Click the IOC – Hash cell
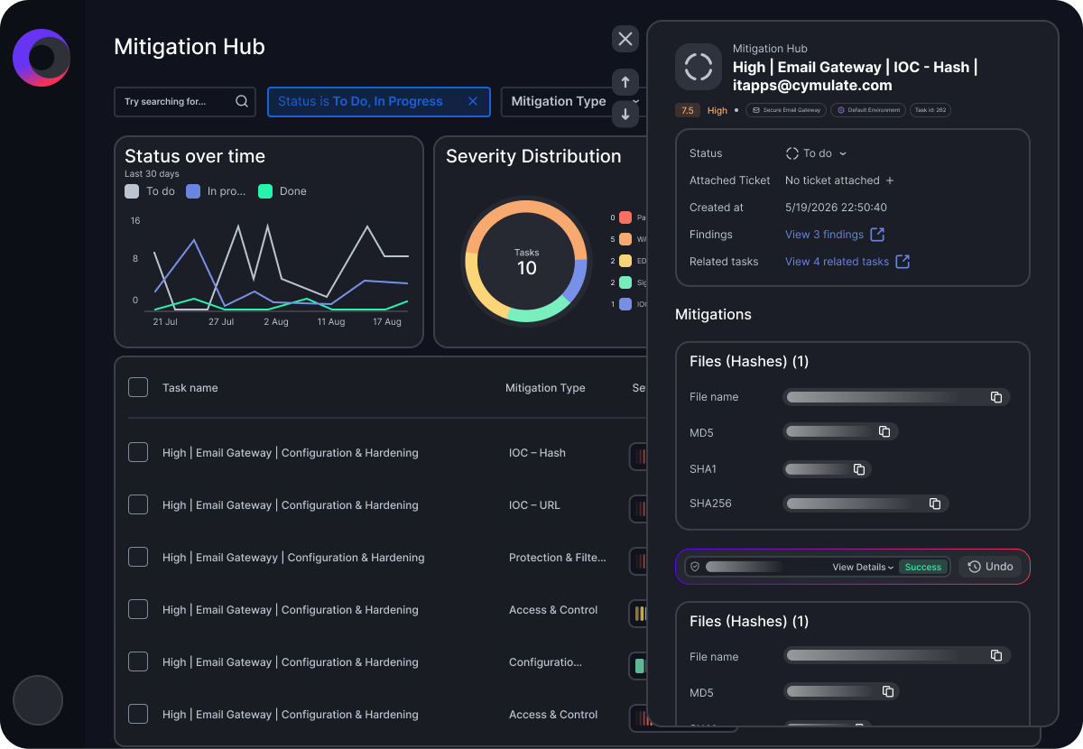Viewport: 1083px width, 749px height. [537, 453]
